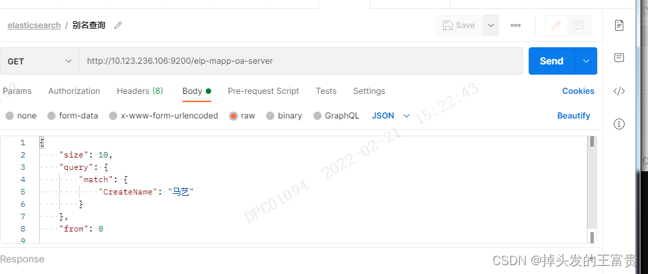Click the elasticsearch collection breadcrumb link
This screenshot has height=274, width=648.
point(34,25)
